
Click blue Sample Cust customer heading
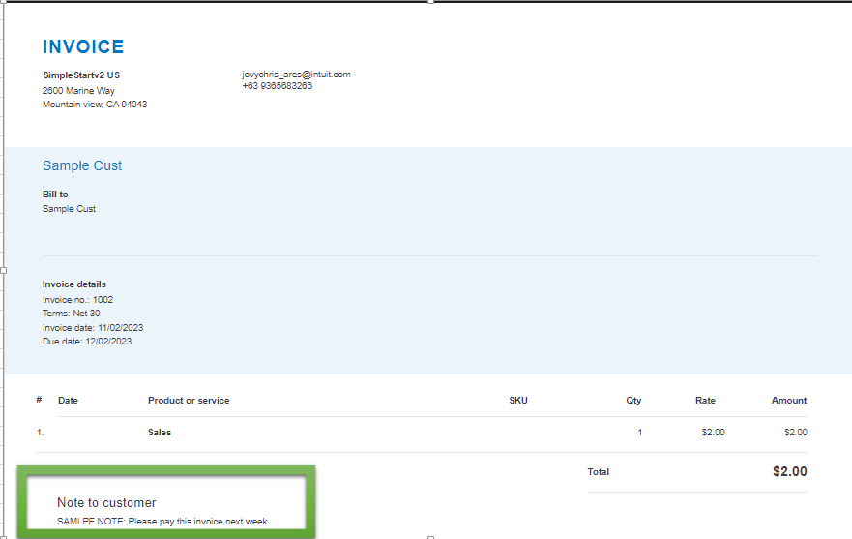(82, 165)
